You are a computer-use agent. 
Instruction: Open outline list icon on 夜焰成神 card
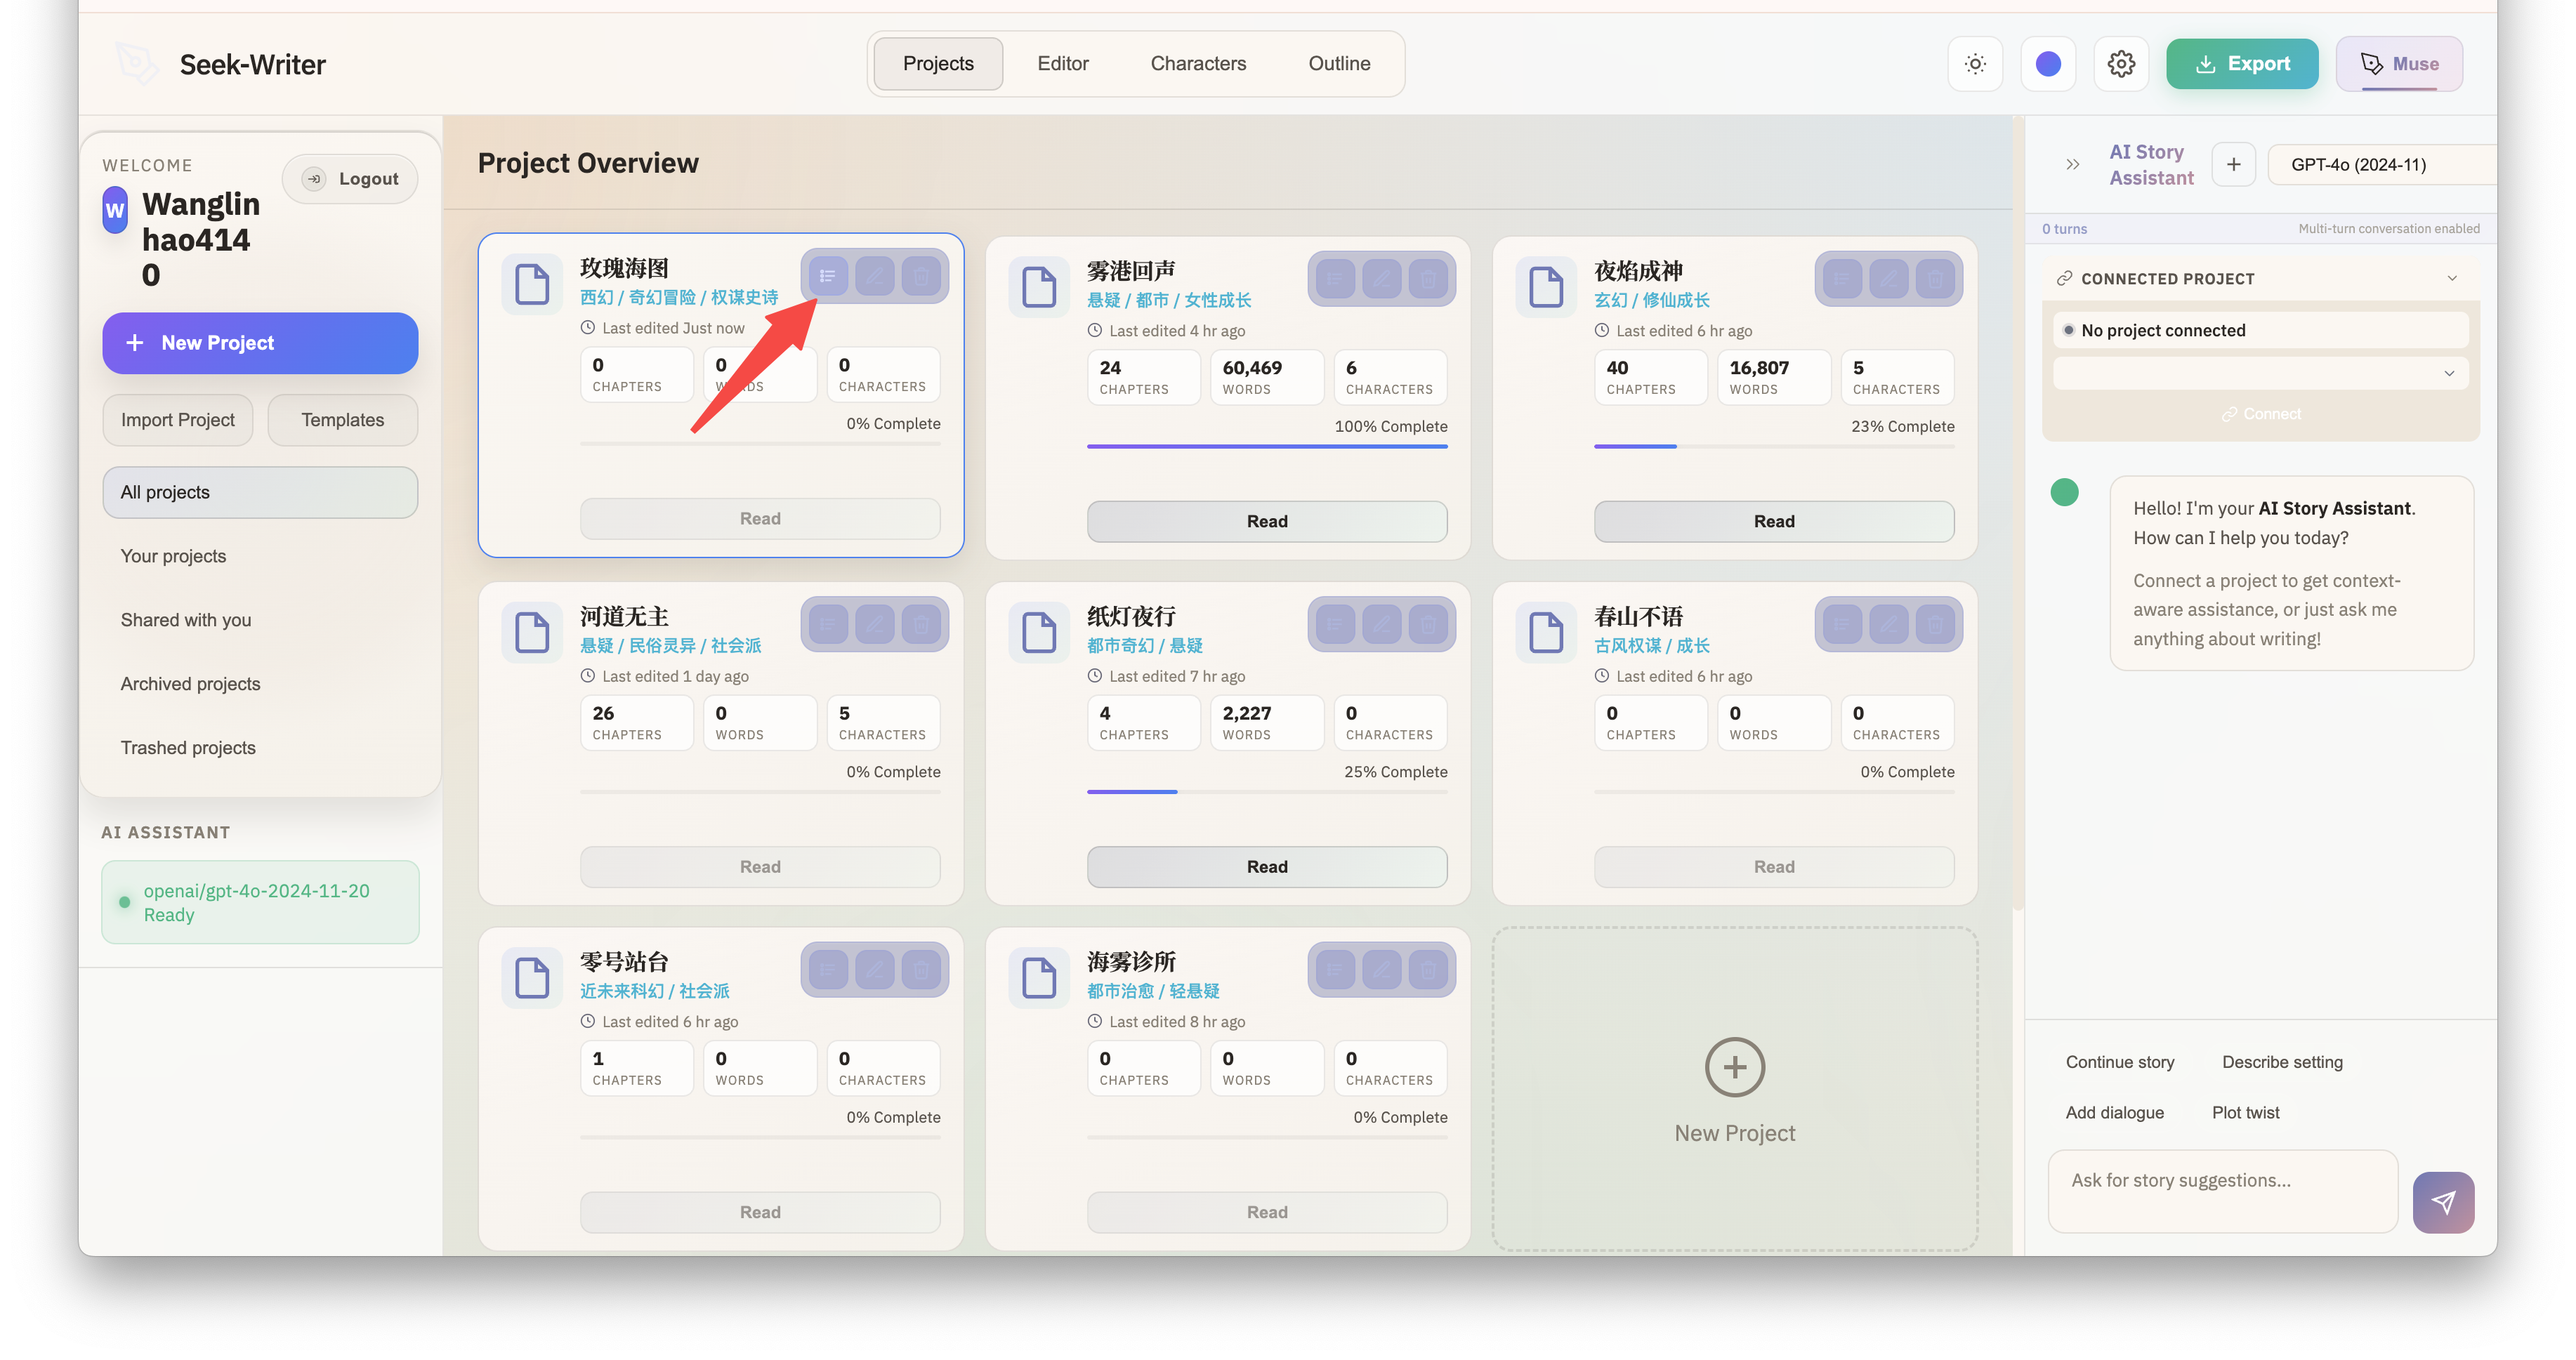click(x=1842, y=279)
